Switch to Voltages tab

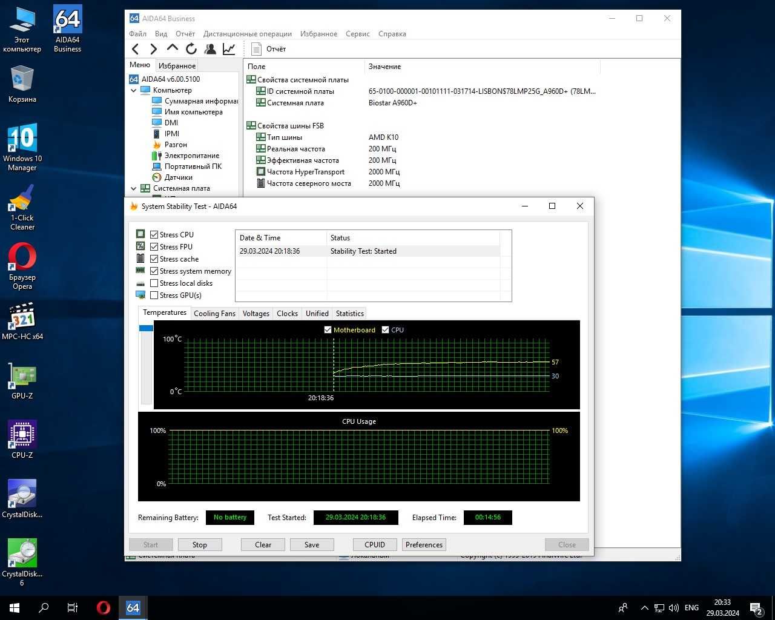[256, 314]
